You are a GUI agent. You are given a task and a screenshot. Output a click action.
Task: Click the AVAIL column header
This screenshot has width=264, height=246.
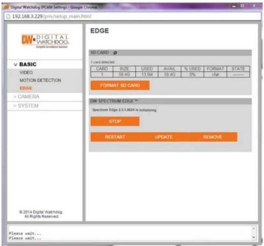169,69
